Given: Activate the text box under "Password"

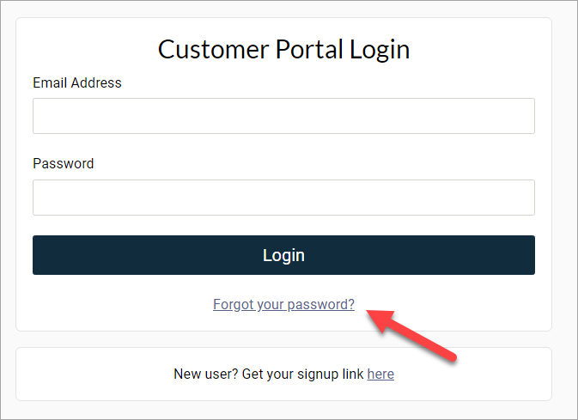Looking at the screenshot, I should (283, 198).
